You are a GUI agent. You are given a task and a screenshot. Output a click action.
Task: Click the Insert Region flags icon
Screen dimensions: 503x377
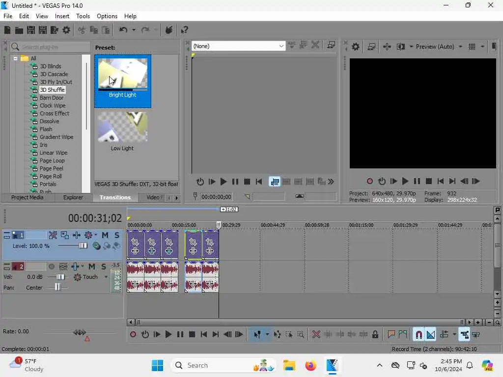click(x=403, y=335)
